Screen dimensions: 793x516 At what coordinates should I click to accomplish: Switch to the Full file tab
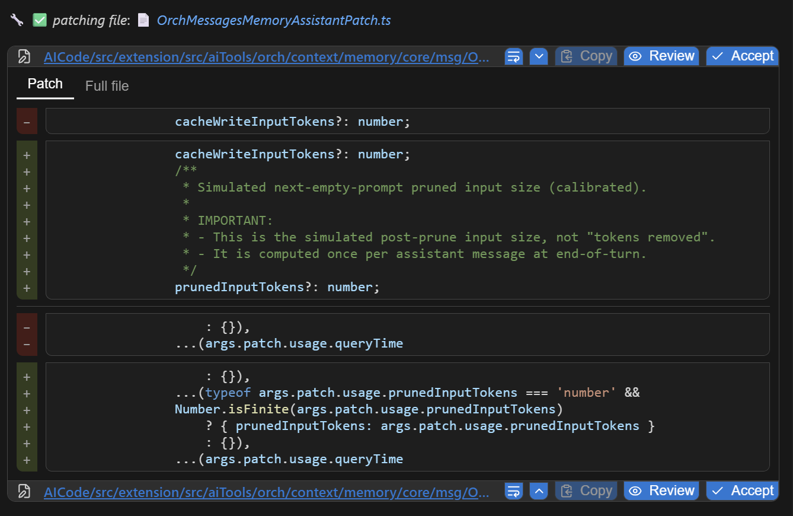pyautogui.click(x=107, y=85)
